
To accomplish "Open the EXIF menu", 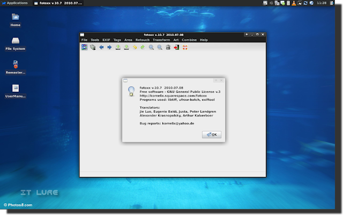I will 106,40.
